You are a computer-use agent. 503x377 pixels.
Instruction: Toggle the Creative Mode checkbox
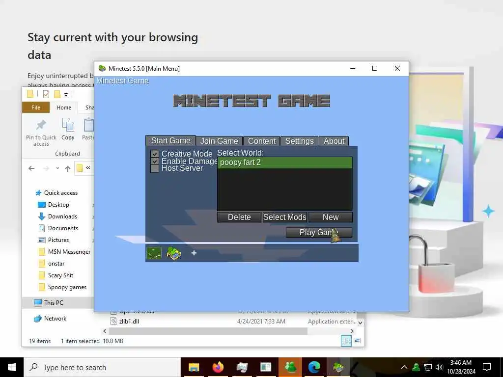(x=155, y=154)
